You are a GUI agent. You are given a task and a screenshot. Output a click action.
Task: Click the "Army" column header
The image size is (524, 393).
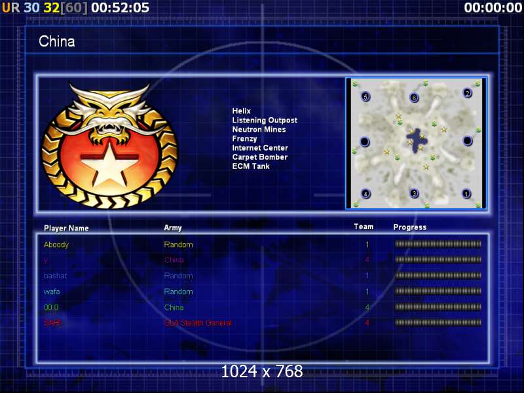click(x=173, y=228)
